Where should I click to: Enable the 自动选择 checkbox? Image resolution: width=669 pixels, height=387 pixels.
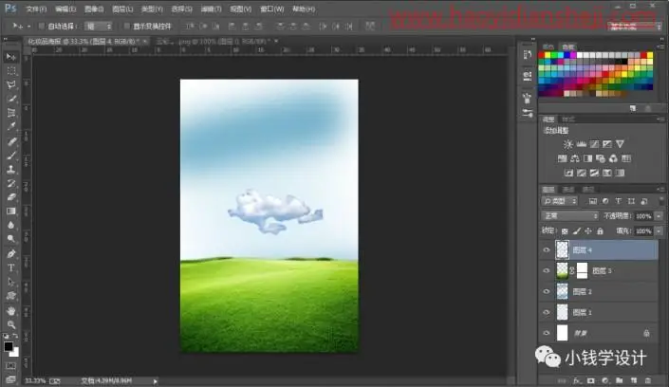pyautogui.click(x=42, y=26)
